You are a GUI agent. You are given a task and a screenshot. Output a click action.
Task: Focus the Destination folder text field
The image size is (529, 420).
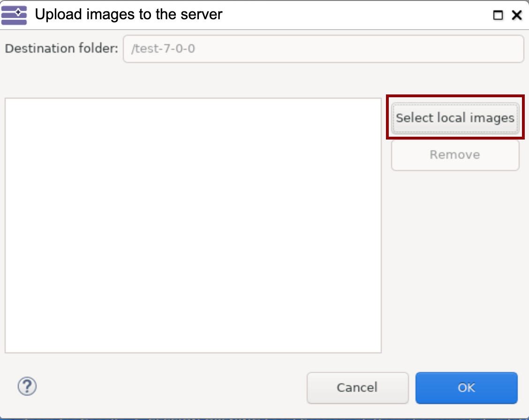[x=323, y=49]
